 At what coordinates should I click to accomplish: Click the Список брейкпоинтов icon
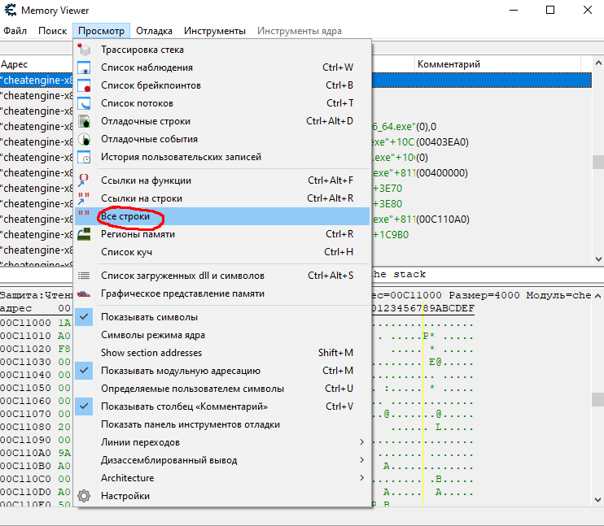coord(84,86)
